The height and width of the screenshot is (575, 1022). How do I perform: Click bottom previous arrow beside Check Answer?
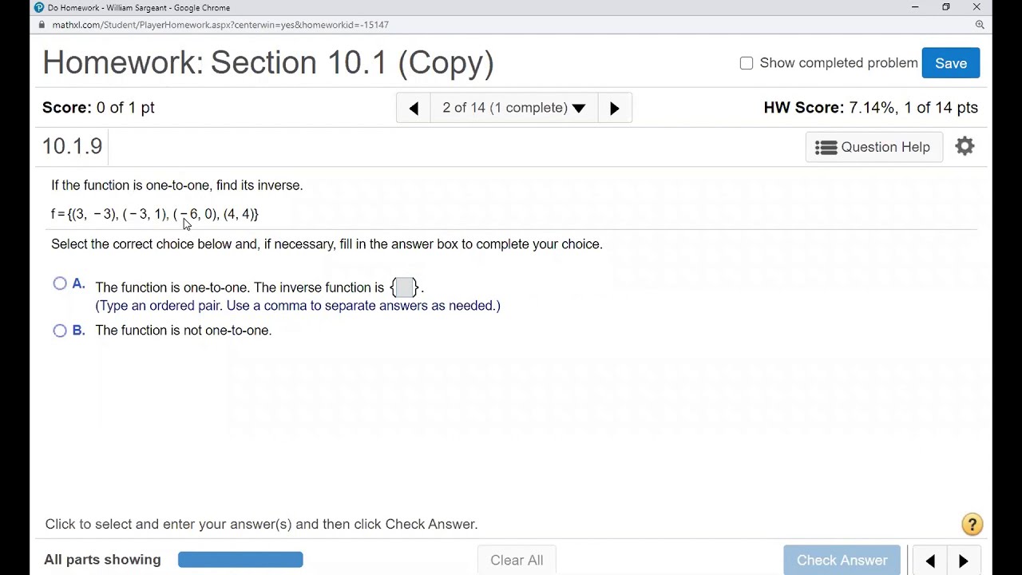point(930,561)
